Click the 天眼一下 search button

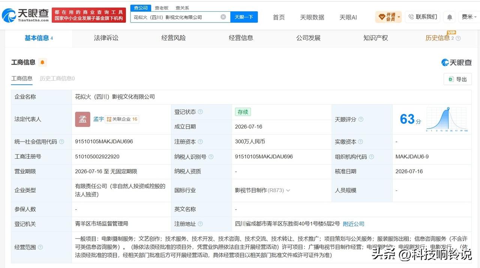click(244, 17)
